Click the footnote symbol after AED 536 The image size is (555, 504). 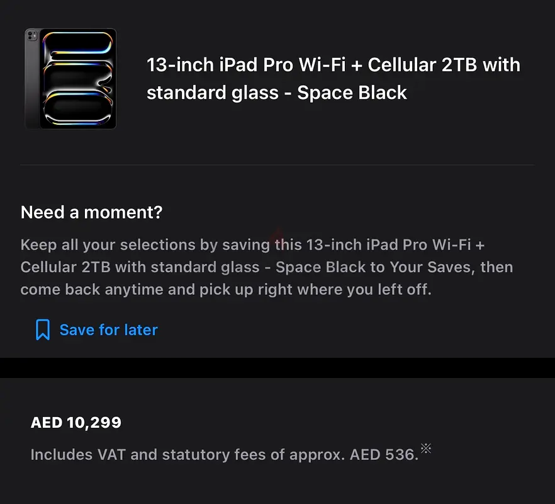pos(426,449)
